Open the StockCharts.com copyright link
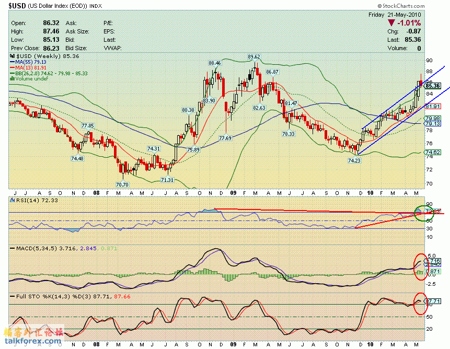The image size is (450, 349). pyautogui.click(x=401, y=6)
